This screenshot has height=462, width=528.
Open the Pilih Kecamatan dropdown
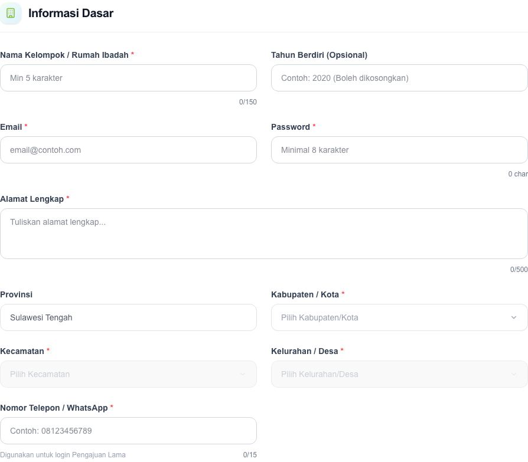click(x=128, y=374)
